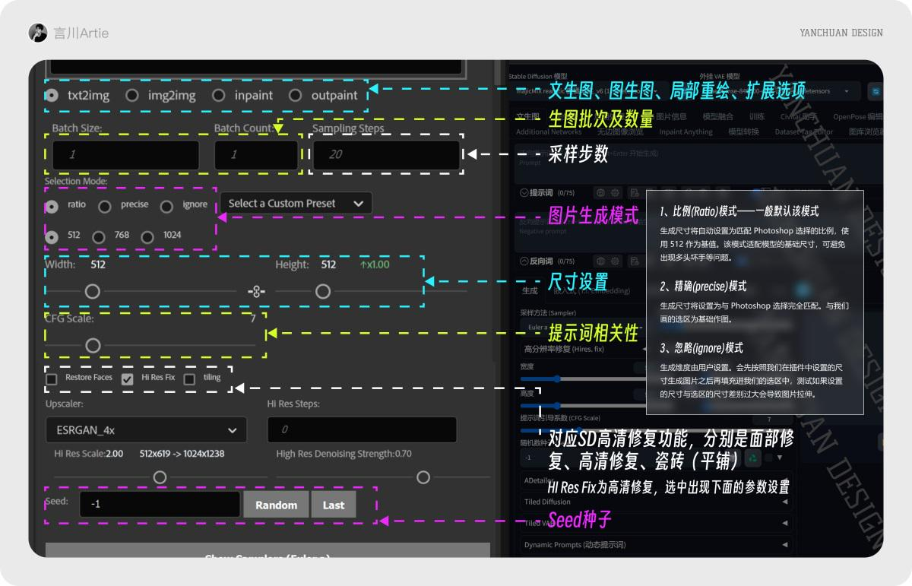This screenshot has height=586, width=912.
Task: Click the globe icon beside 反向词
Action: [x=601, y=260]
